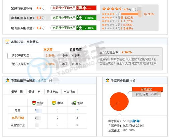Click the calendar icon beside 店铺30天内服务情况
170x139 pixels.
pos(7,42)
